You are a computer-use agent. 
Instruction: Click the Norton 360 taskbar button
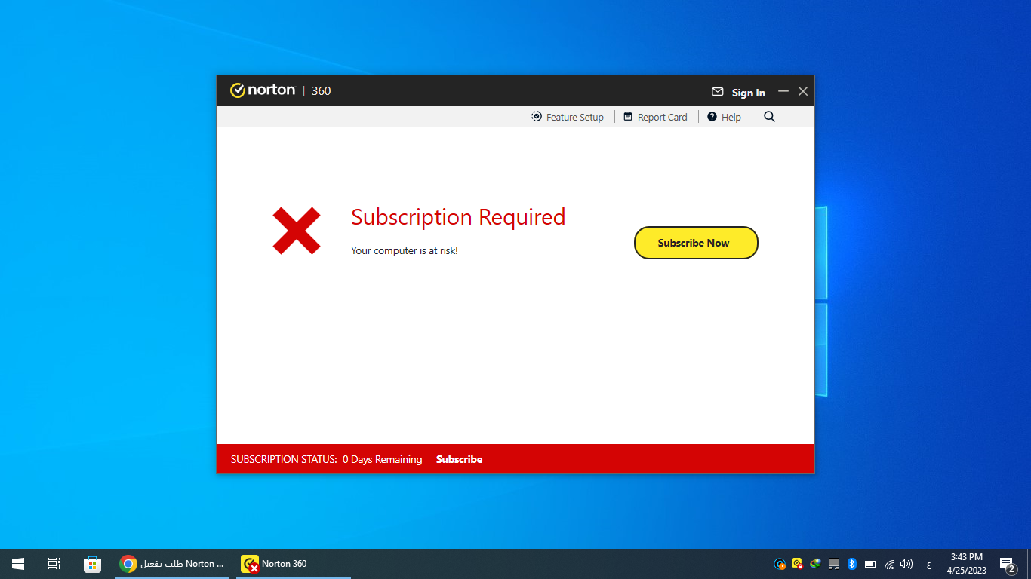click(x=294, y=564)
